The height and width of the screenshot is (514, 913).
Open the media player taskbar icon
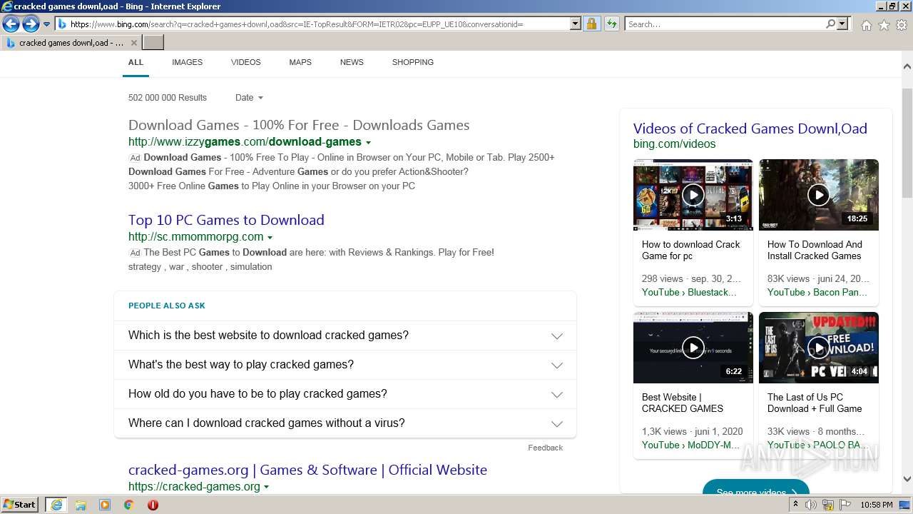105,505
